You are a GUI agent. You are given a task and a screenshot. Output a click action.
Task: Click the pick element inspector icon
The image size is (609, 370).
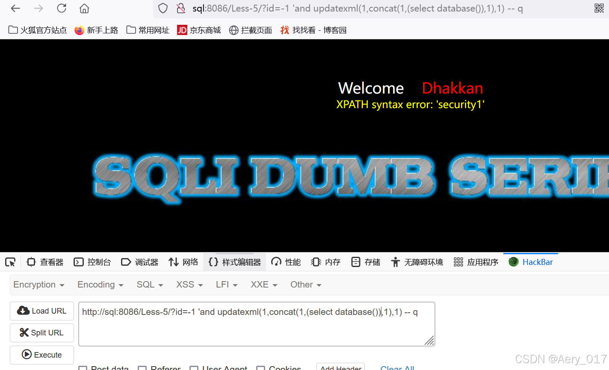pos(10,262)
